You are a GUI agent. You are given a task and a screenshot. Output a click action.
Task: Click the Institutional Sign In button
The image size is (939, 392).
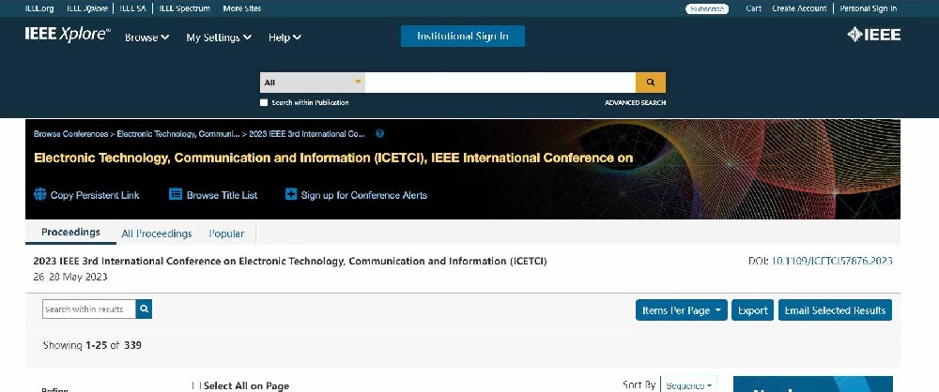462,37
